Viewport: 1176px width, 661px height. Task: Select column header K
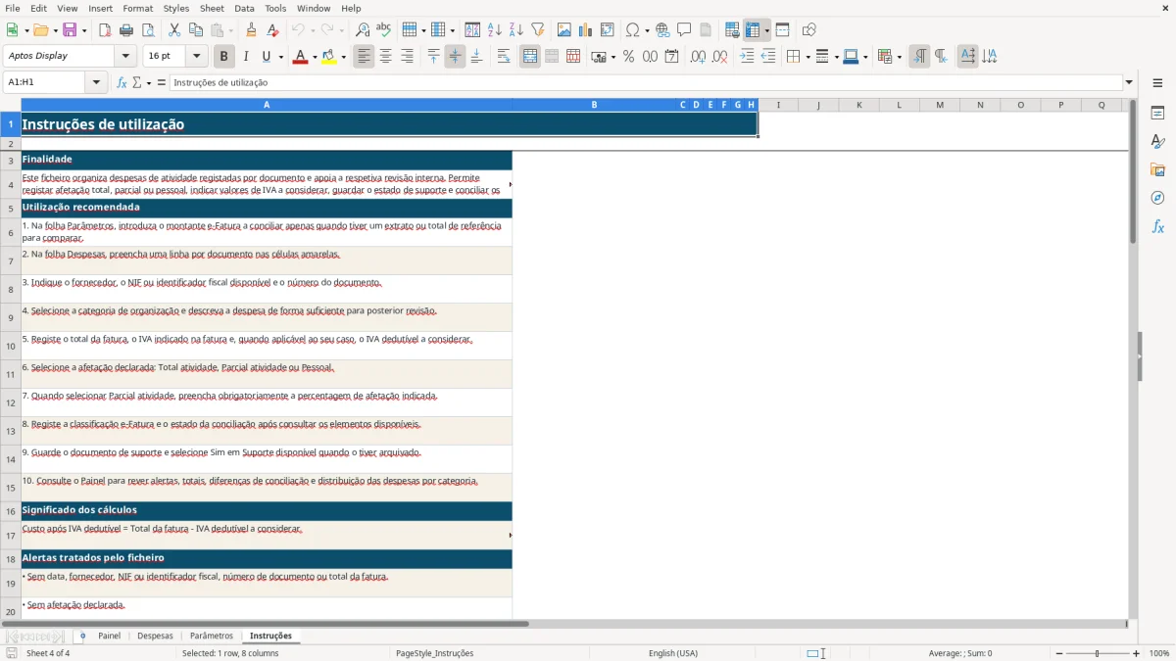tap(858, 105)
